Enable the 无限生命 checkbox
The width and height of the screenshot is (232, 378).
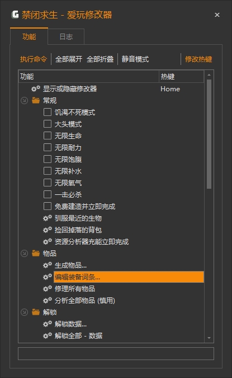(x=48, y=136)
